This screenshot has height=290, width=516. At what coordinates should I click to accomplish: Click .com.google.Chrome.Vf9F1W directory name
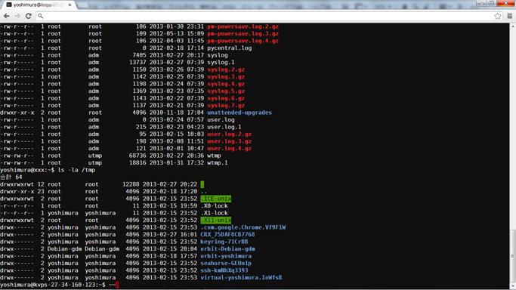click(x=243, y=227)
